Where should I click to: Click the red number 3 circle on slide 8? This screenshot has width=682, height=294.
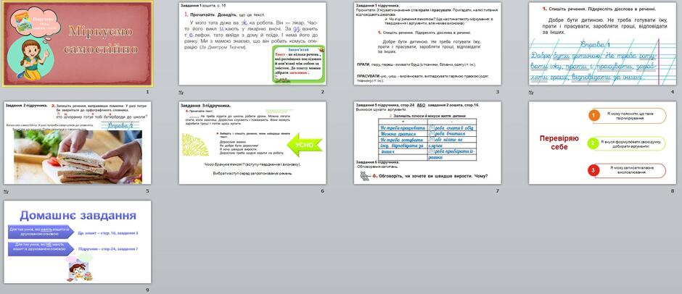pos(593,171)
